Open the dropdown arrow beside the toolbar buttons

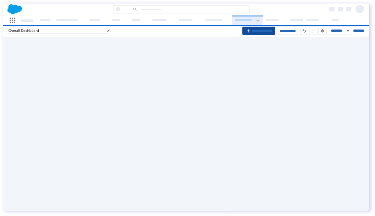348,31
